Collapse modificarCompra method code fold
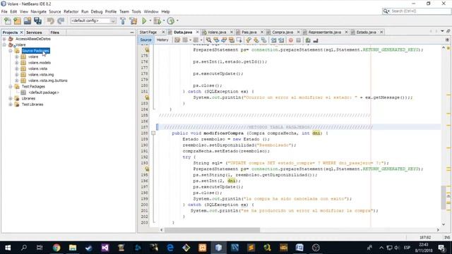The width and height of the screenshot is (452, 254). (153, 133)
